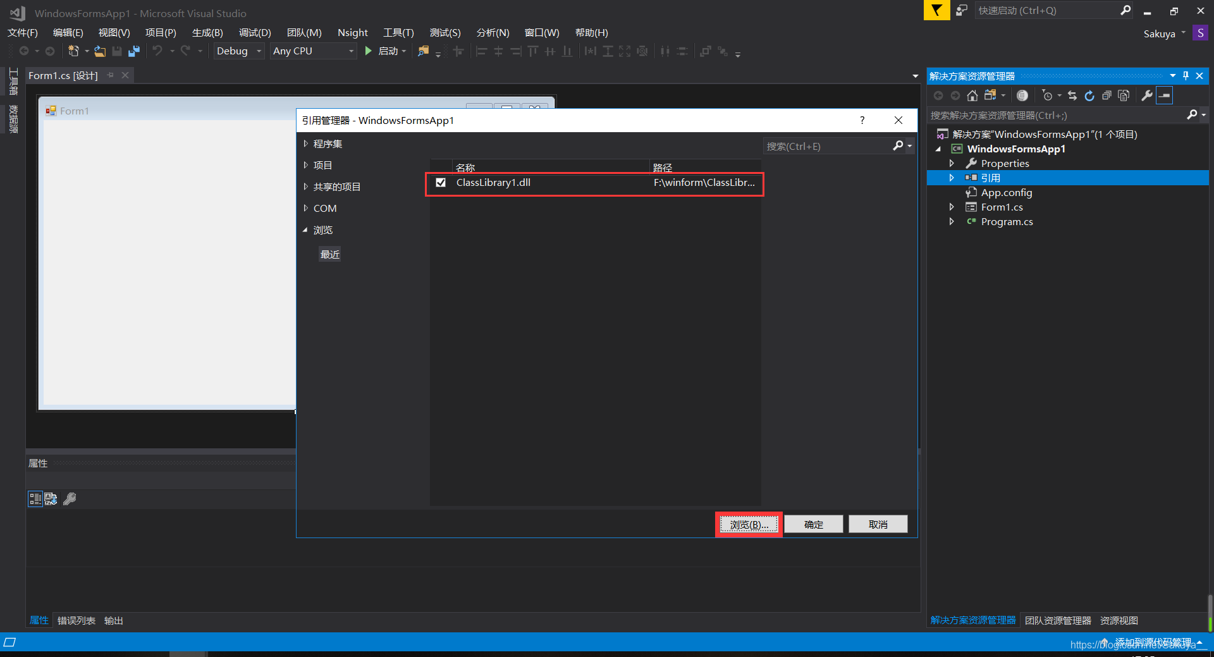The height and width of the screenshot is (657, 1214).
Task: Select the Form1.cs [设计] document tab
Action: coord(63,75)
